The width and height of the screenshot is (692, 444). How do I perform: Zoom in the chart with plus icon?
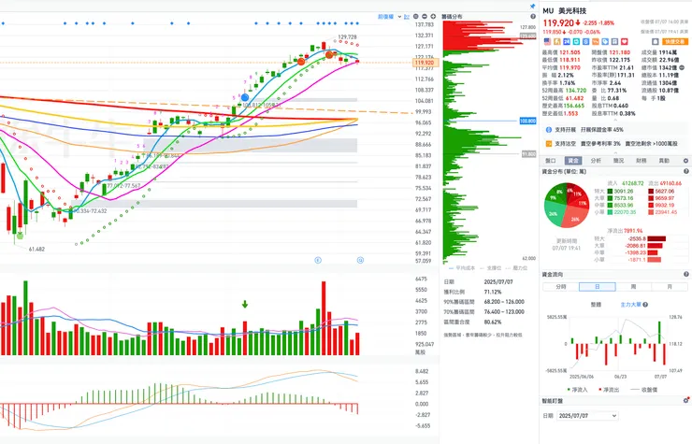(x=433, y=16)
